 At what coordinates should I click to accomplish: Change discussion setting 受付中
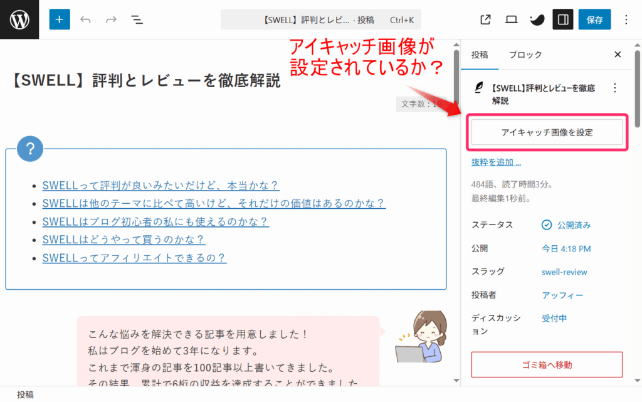(554, 318)
